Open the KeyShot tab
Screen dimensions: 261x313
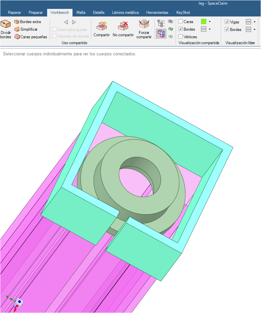click(x=183, y=13)
